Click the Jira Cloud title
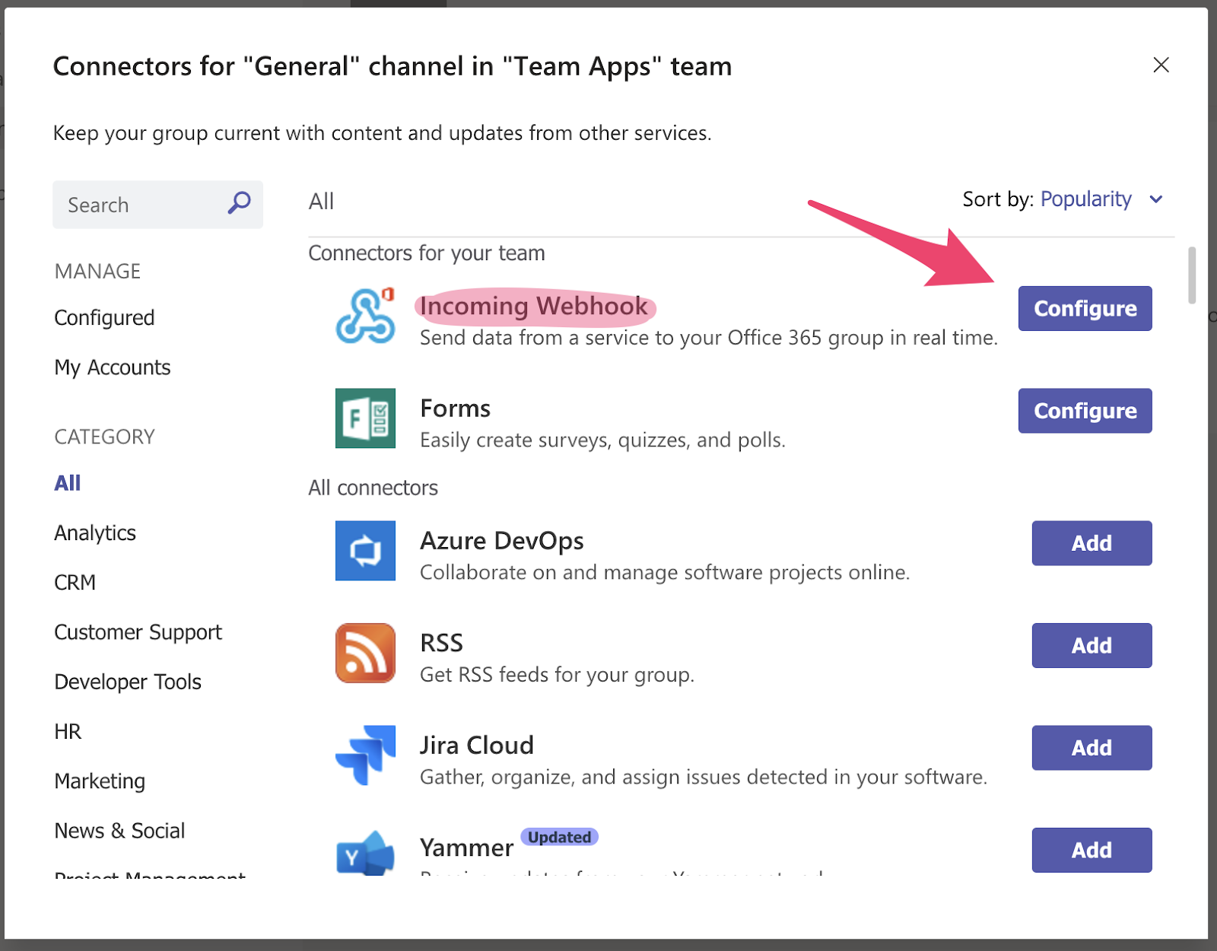Screen dimensions: 1217x951 pyautogui.click(x=477, y=746)
